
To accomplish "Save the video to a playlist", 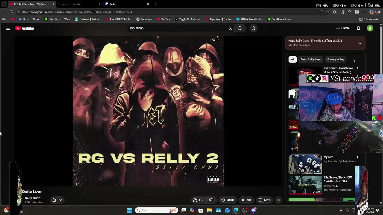I will (264, 200).
